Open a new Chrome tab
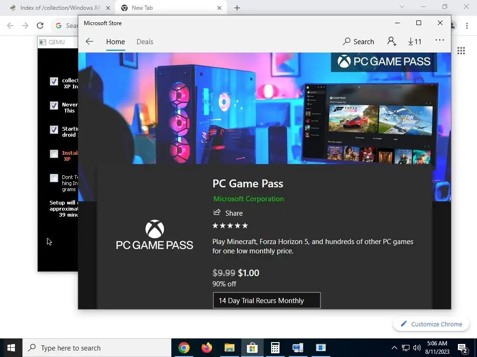The height and width of the screenshot is (357, 477). click(237, 8)
